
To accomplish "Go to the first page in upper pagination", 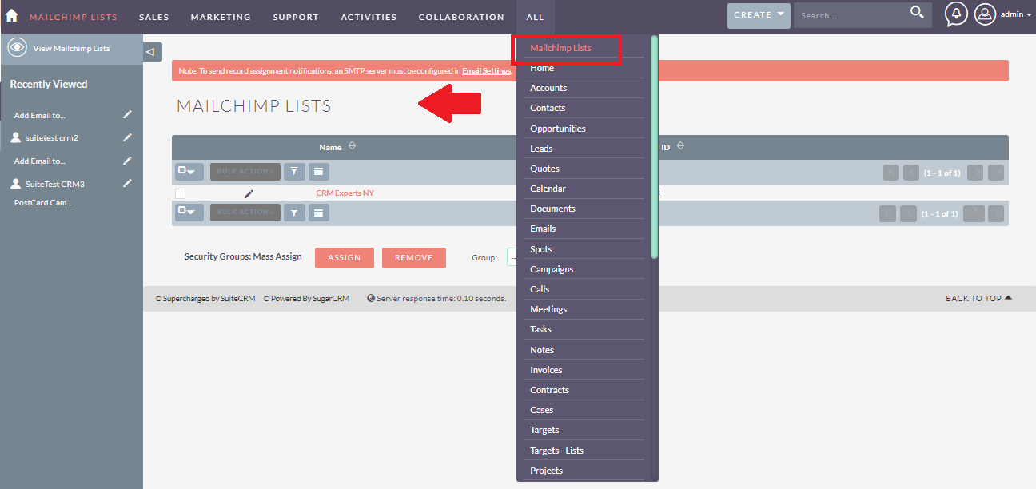I will 891,173.
